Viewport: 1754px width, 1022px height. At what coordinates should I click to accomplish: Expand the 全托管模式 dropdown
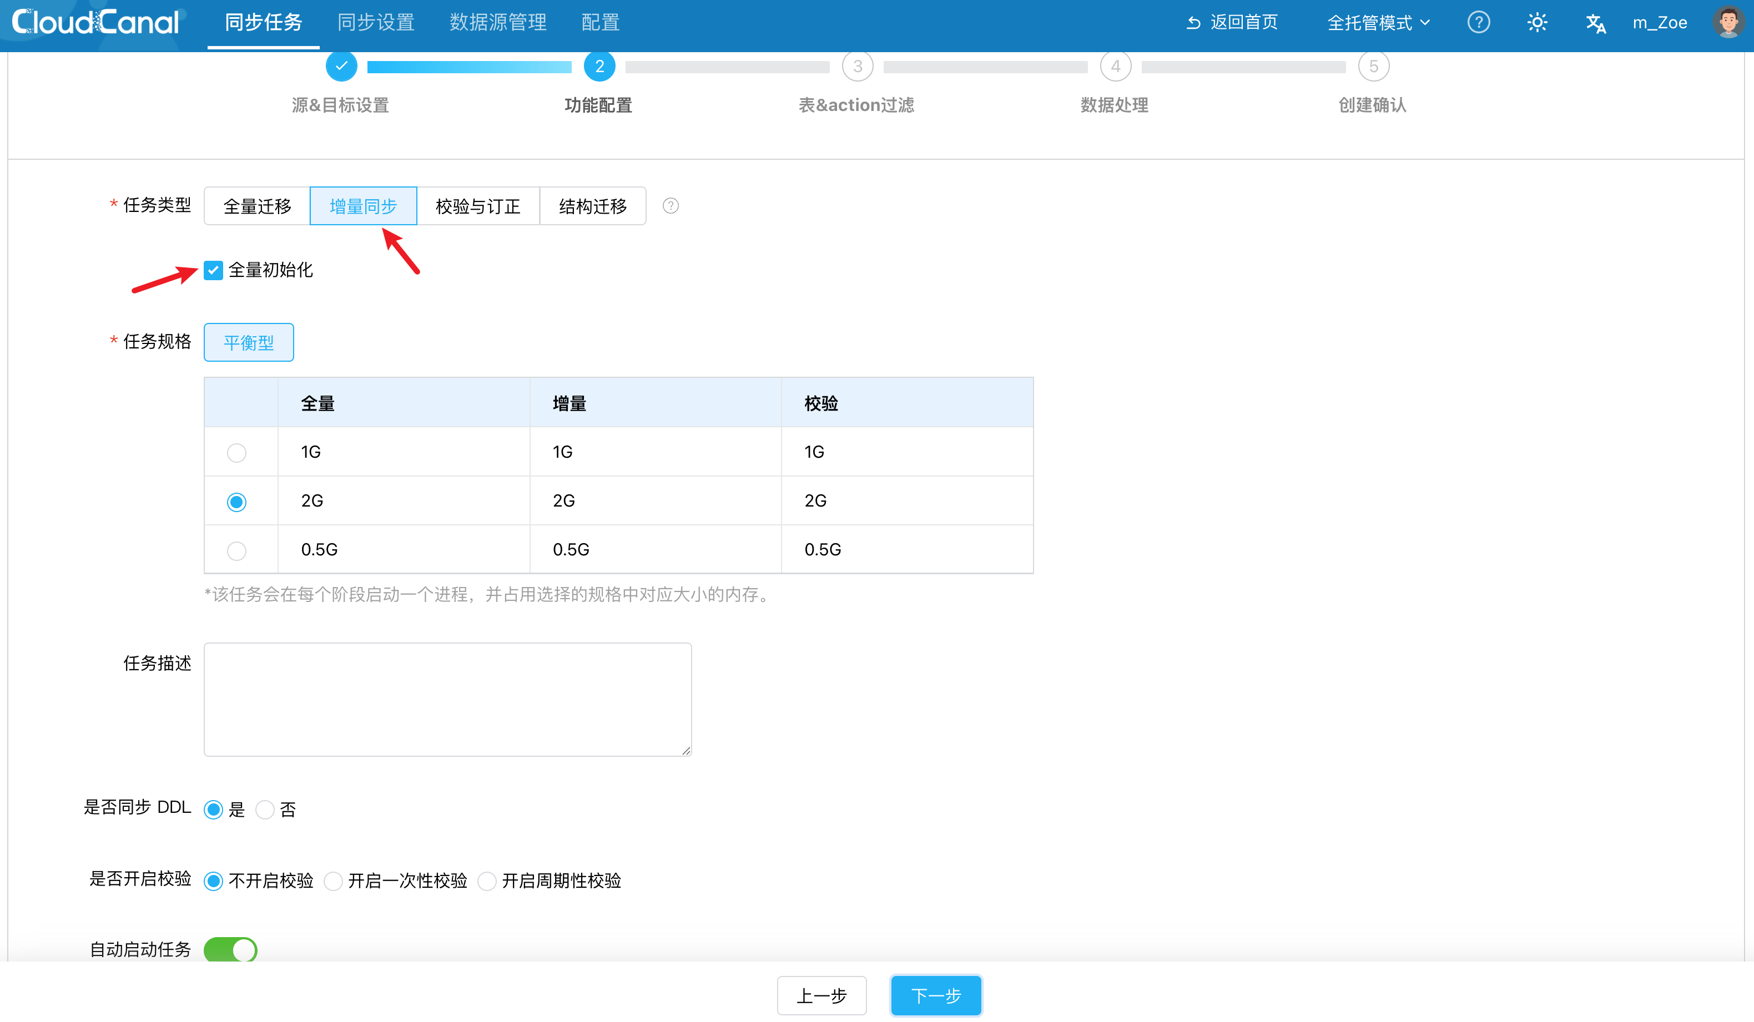[1378, 22]
